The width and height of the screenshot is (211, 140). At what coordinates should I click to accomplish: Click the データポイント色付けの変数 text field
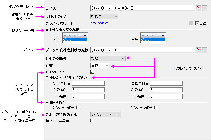(143, 50)
